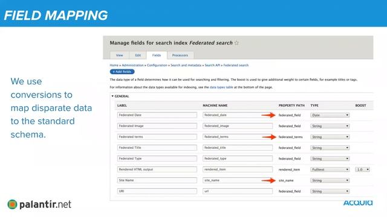Open Administration breadcrumb link
The height and width of the screenshot is (217, 387).
132,65
